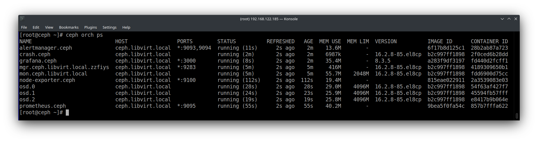This screenshot has width=538, height=142.
Task: Click the *:3000 port value
Action: 186,61
